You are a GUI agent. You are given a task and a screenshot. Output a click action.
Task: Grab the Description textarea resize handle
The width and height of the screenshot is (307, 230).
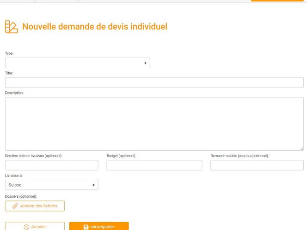(301, 148)
